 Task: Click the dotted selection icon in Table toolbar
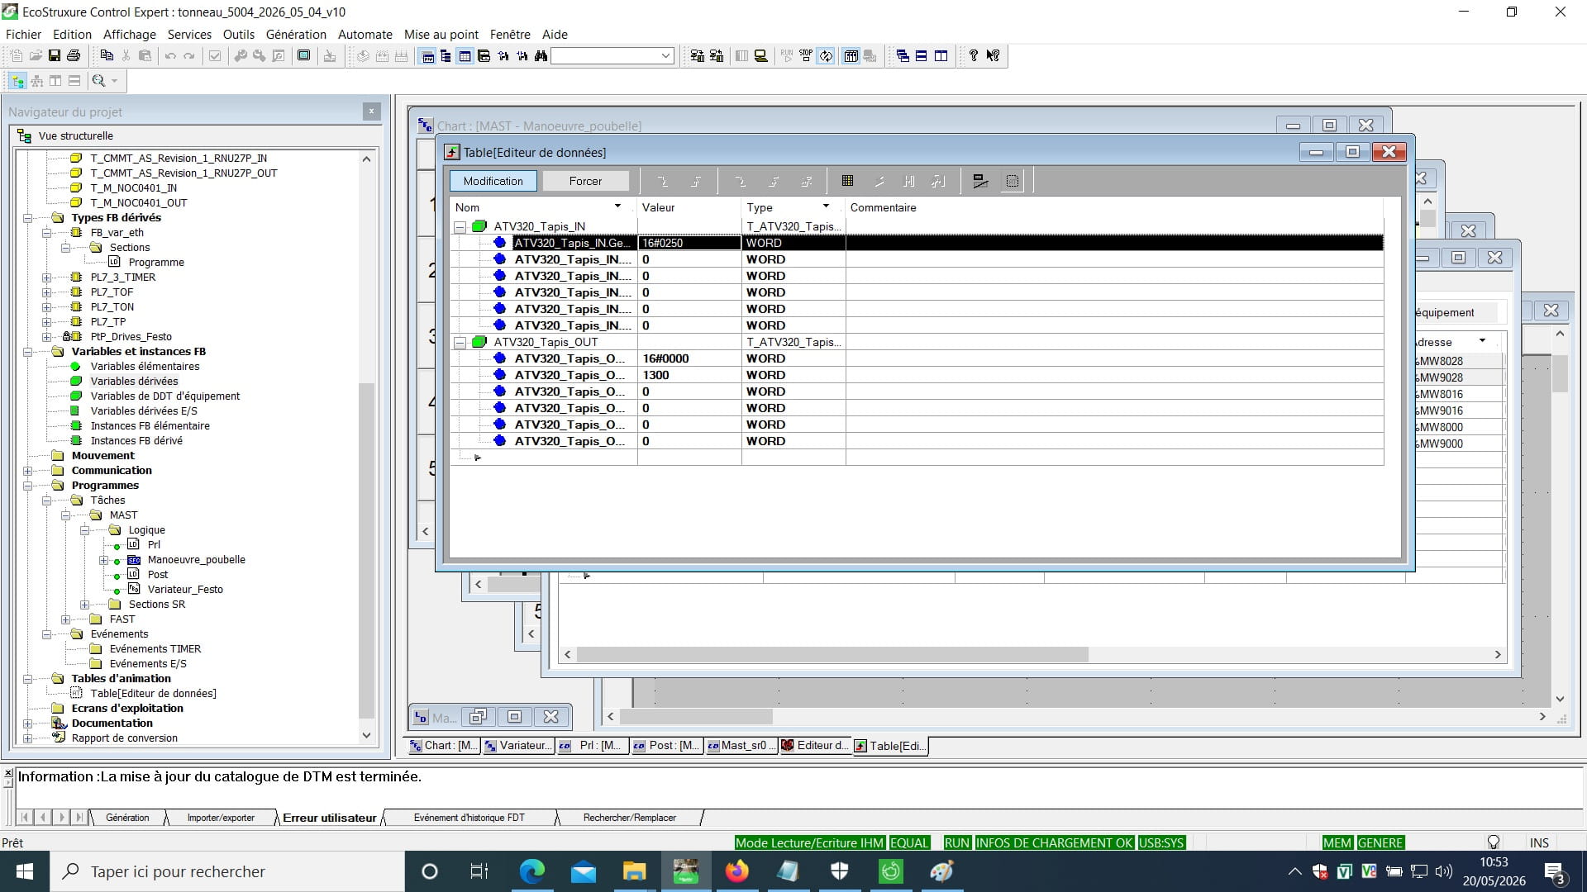[1013, 181]
